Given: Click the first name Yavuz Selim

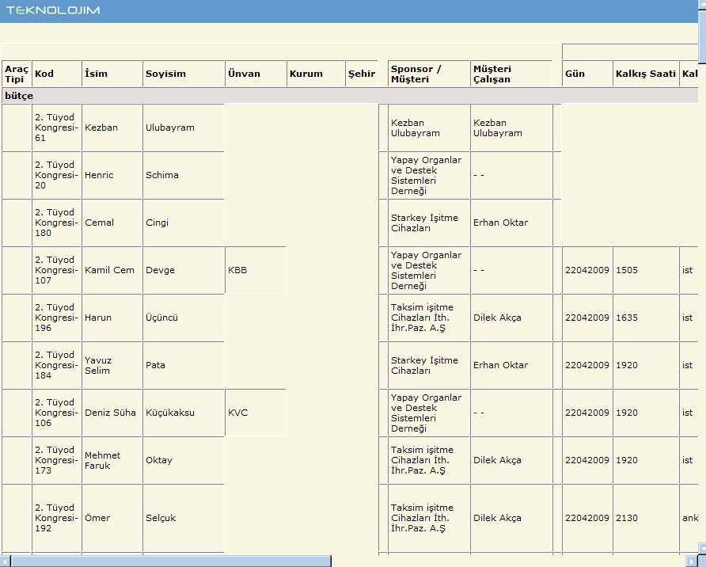Looking at the screenshot, I should (97, 365).
